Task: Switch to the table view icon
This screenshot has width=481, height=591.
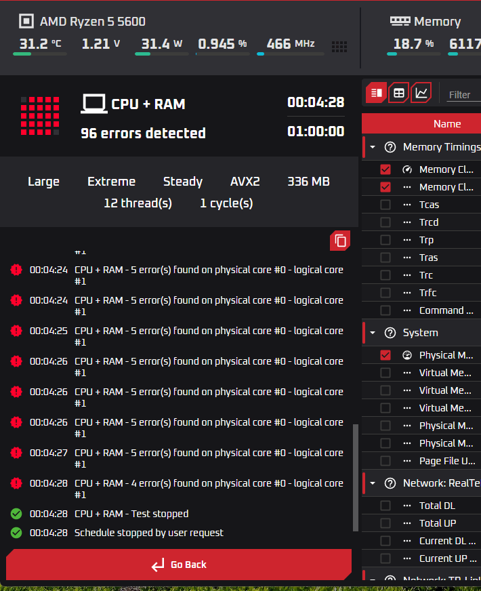Action: 398,93
